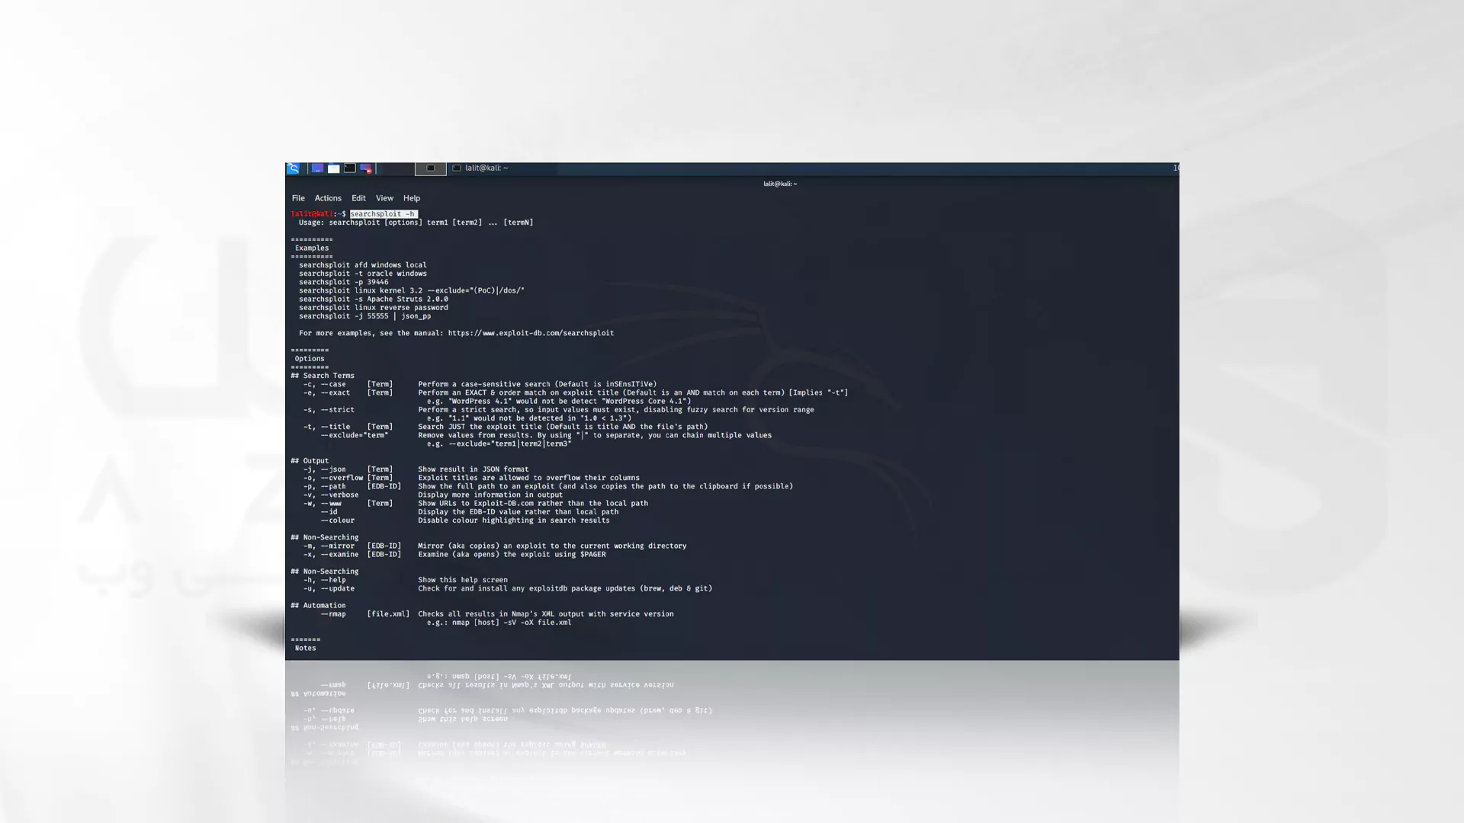Click Display more information in output text

point(490,495)
